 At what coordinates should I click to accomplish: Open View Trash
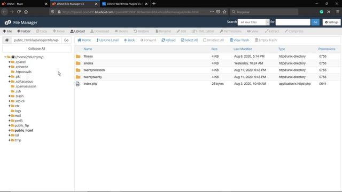click(x=239, y=40)
